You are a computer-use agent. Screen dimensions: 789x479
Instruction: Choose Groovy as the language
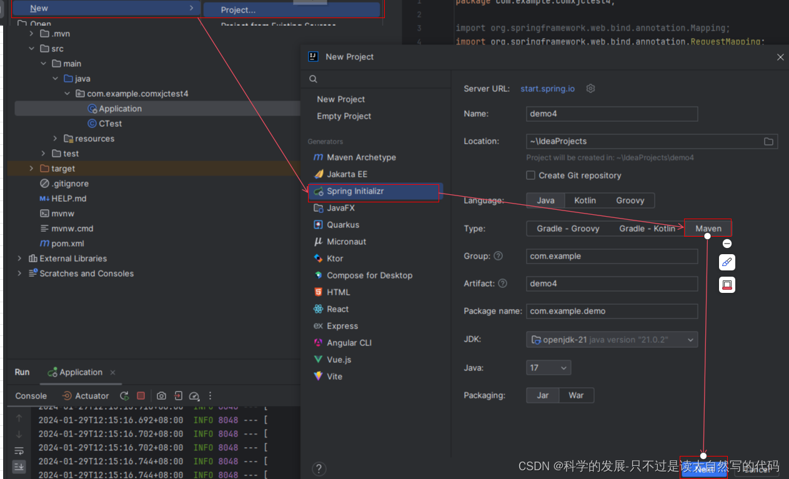(x=630, y=200)
